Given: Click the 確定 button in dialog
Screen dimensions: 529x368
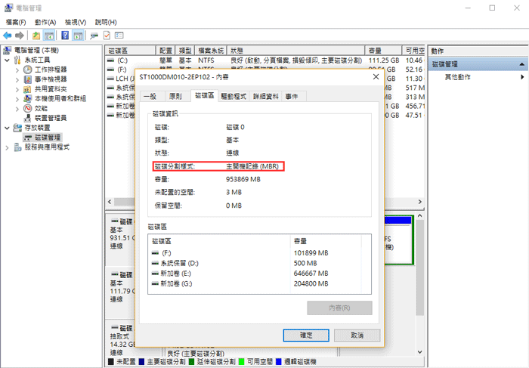Looking at the screenshot, I should 305,335.
